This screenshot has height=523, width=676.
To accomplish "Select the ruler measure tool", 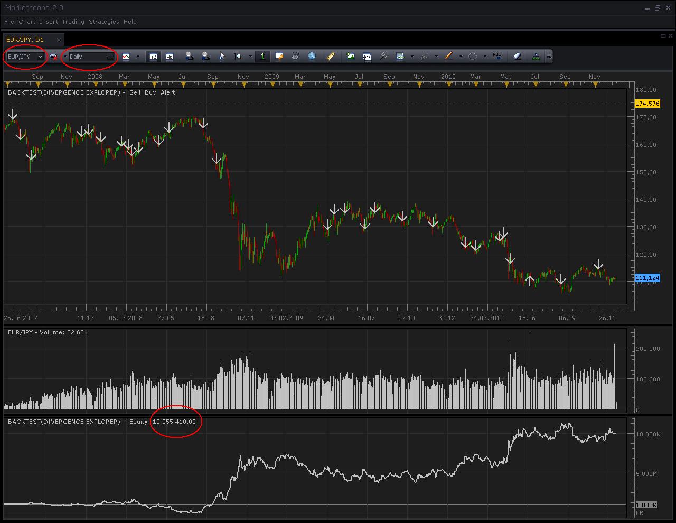I will point(331,57).
